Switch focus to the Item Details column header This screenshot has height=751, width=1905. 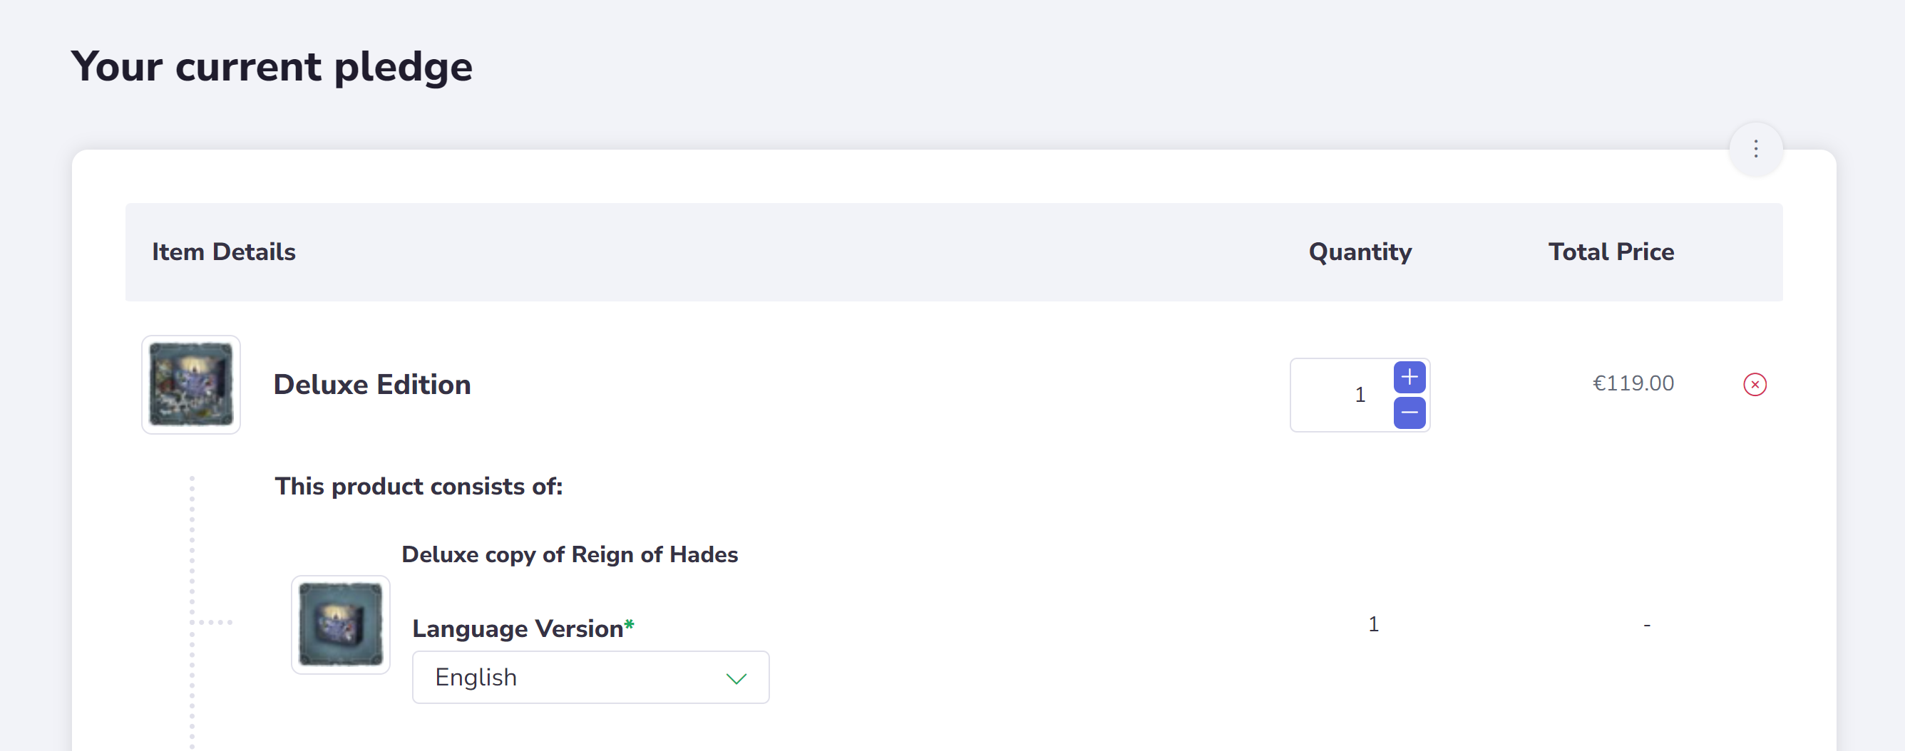[224, 252]
